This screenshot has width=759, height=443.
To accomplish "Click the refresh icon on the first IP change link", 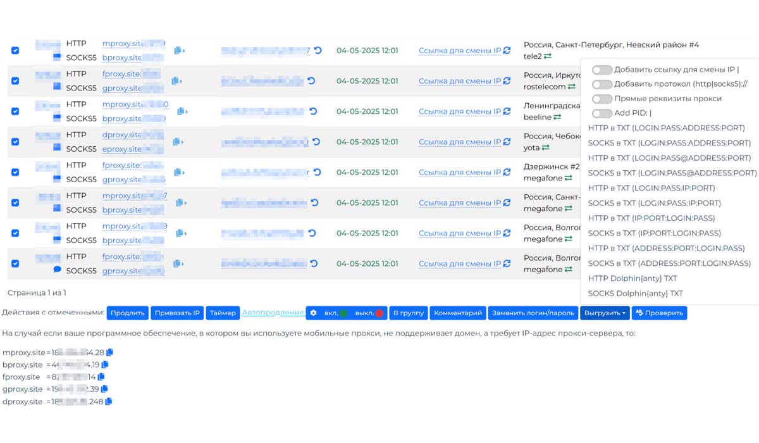I will (x=507, y=51).
